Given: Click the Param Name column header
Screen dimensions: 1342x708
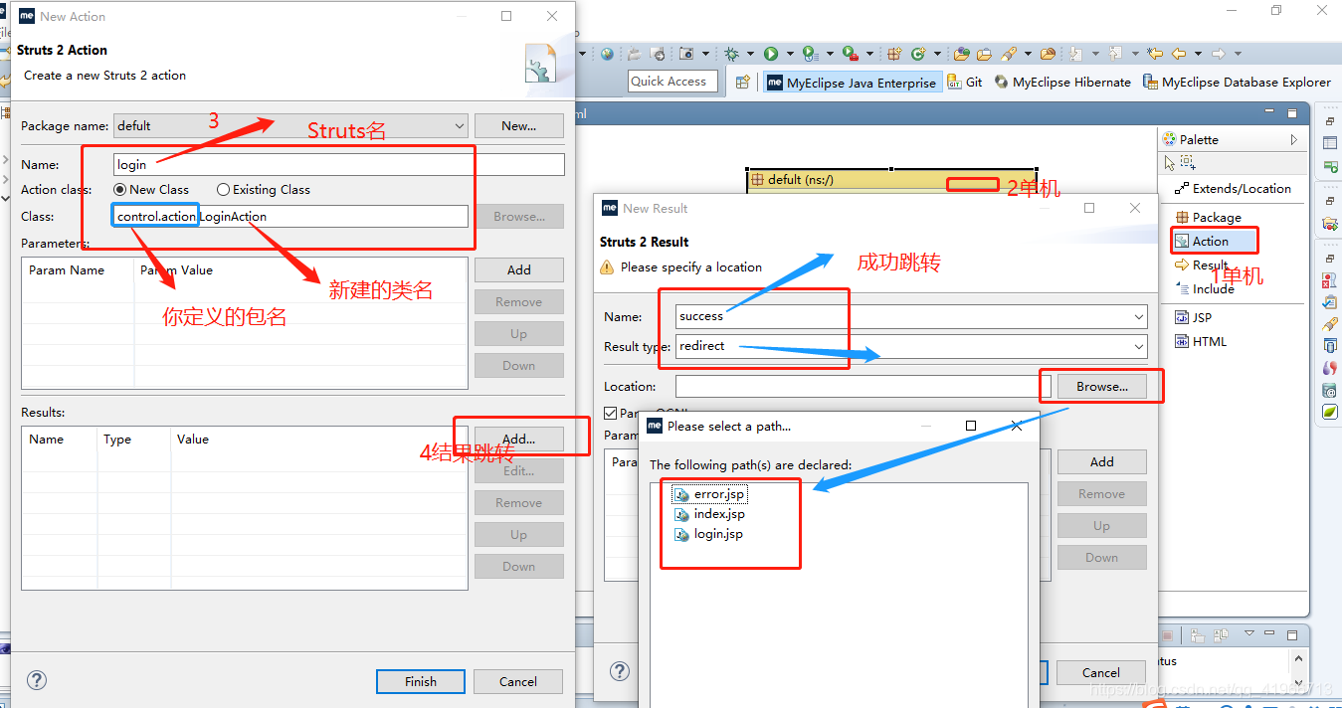Looking at the screenshot, I should tap(78, 269).
